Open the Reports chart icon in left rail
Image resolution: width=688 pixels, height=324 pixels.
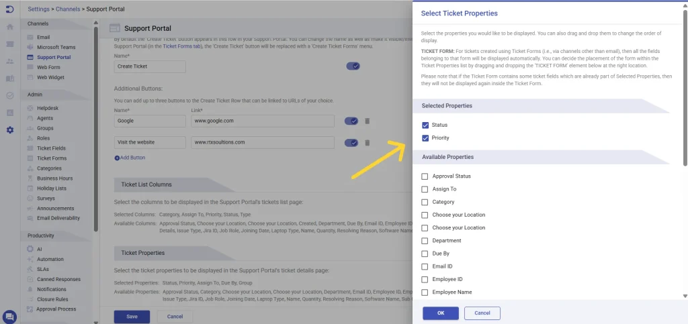pyautogui.click(x=9, y=113)
